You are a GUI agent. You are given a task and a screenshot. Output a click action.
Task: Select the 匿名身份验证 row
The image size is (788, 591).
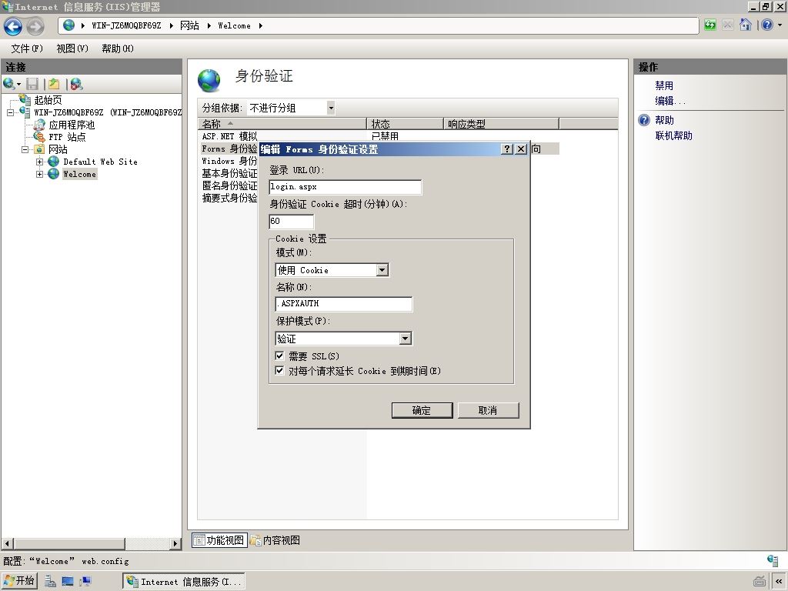click(x=229, y=185)
